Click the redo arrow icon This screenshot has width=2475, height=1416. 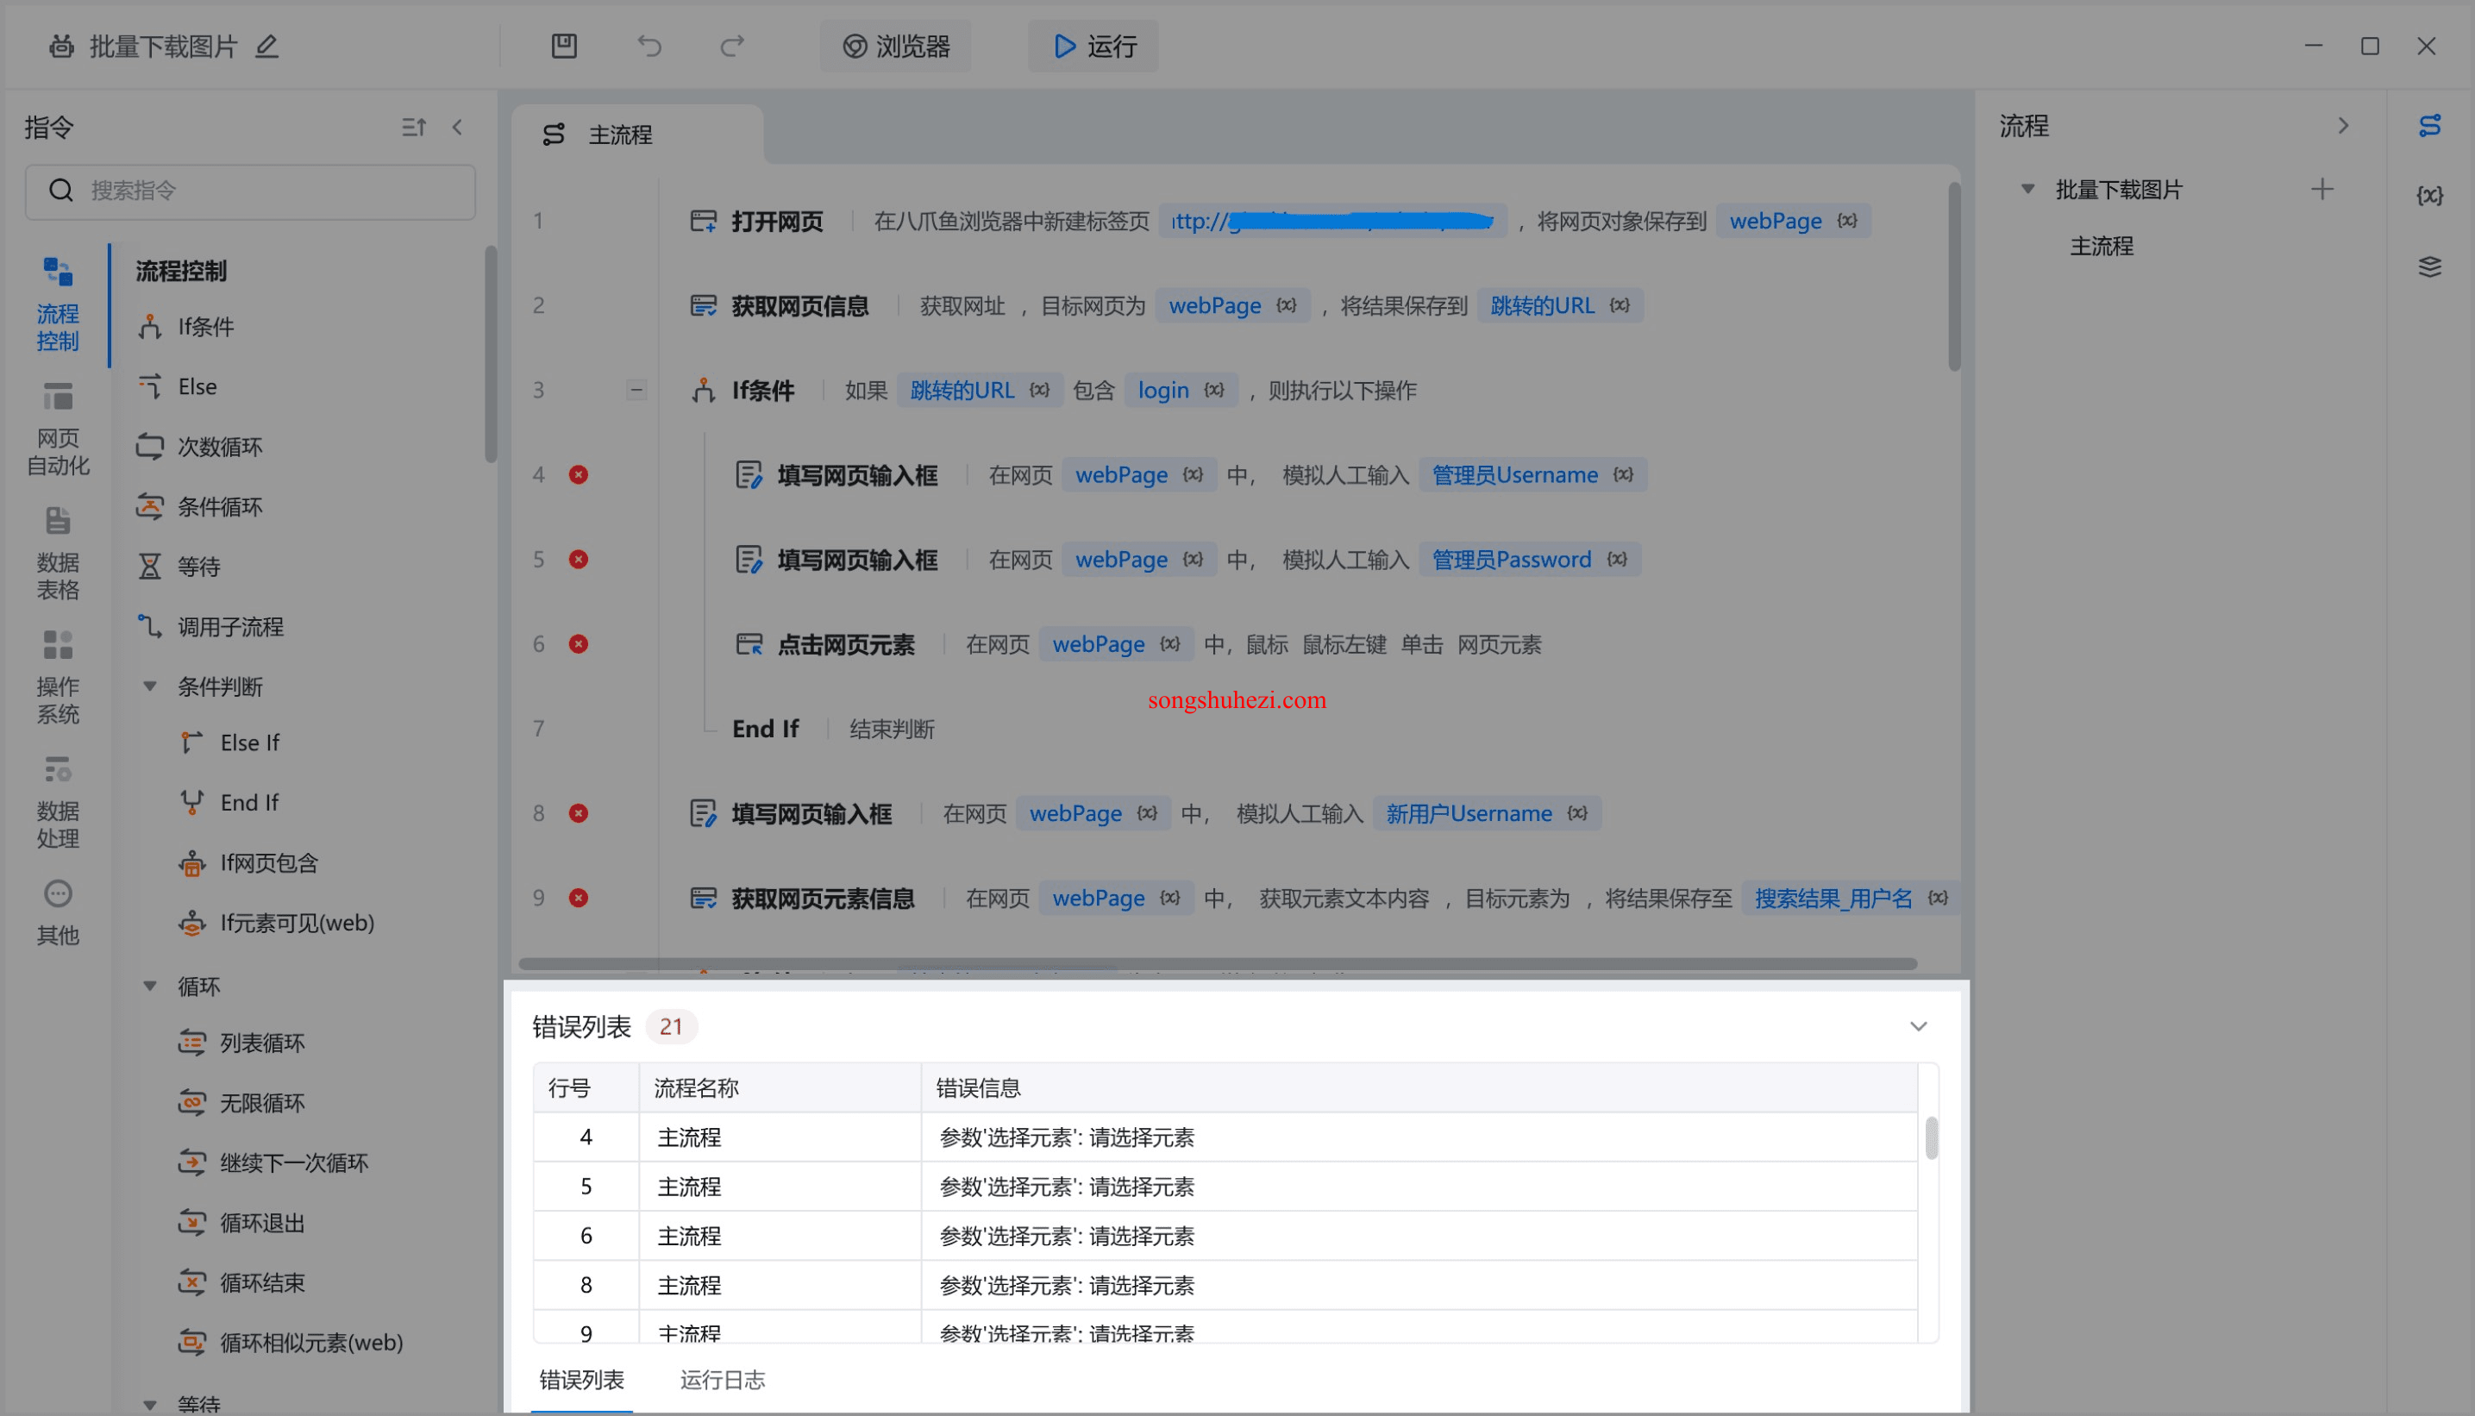point(732,46)
